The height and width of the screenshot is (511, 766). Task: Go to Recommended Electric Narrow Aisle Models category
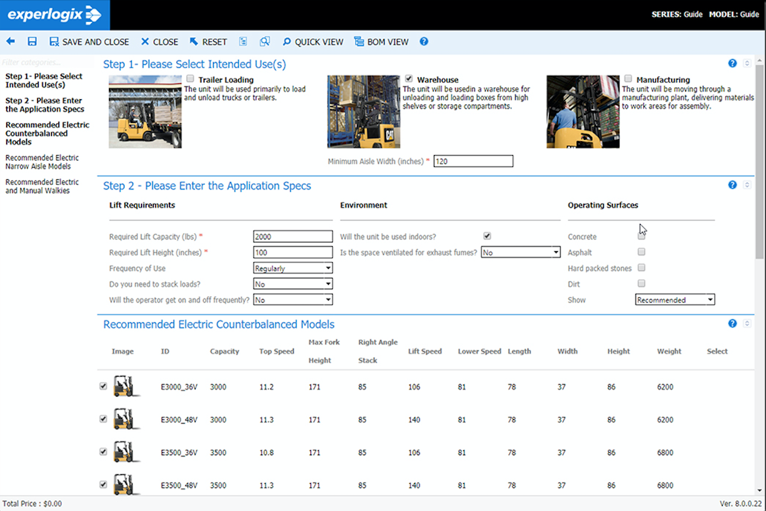click(42, 162)
